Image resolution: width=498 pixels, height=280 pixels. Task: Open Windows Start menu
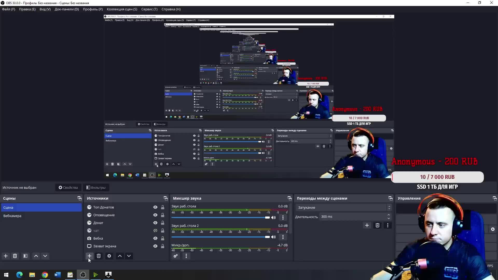click(6, 275)
